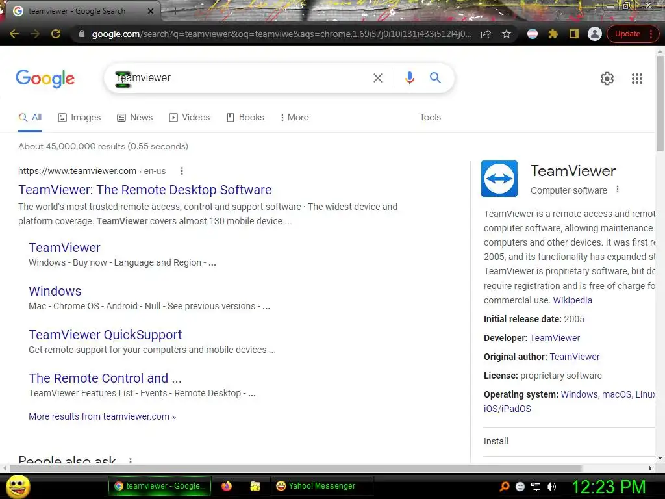
Task: Click the 12:23 PM clock
Action: (609, 487)
